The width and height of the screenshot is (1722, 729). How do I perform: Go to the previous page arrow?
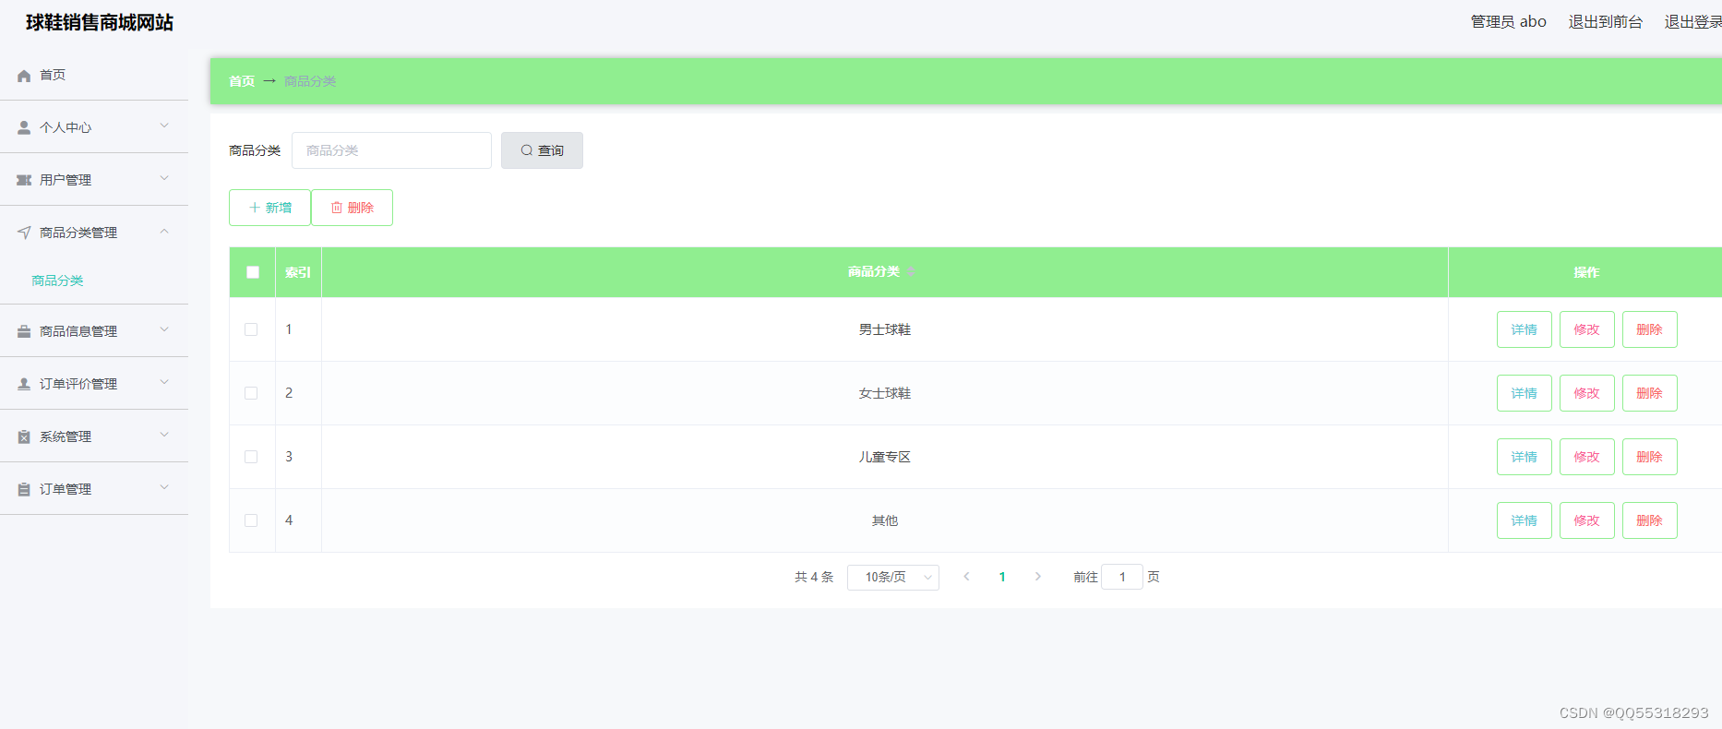[966, 577]
